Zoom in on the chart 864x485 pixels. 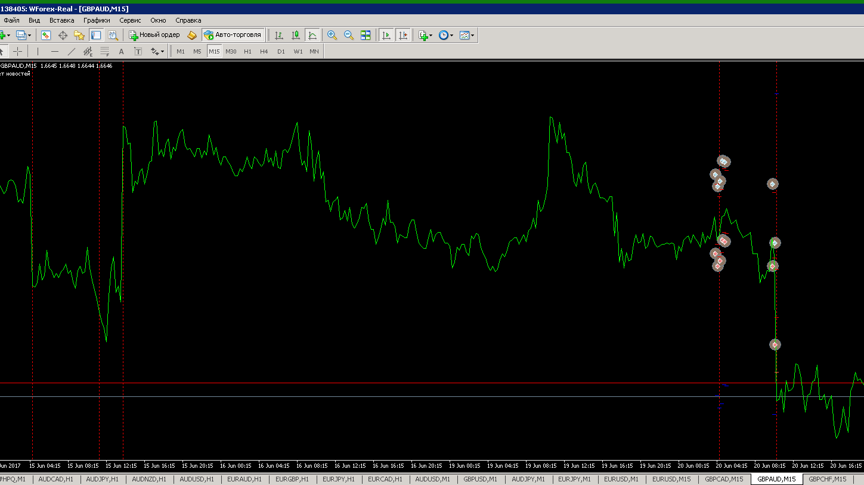click(332, 35)
